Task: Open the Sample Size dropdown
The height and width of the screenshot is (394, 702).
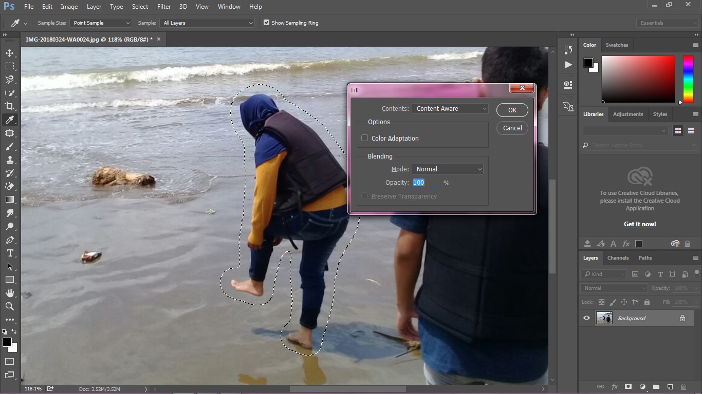Action: [101, 23]
